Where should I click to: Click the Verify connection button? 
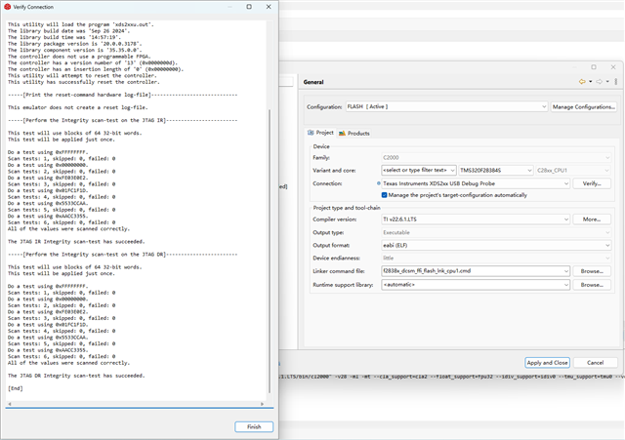pyautogui.click(x=592, y=183)
